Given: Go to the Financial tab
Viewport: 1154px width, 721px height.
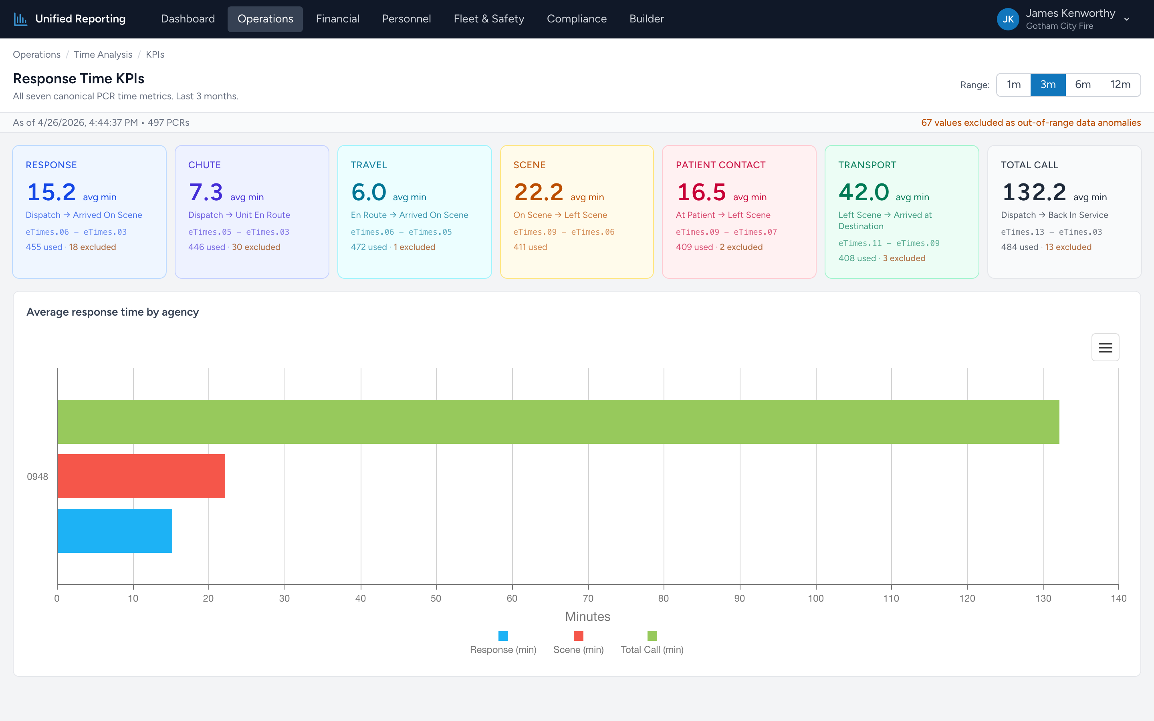Looking at the screenshot, I should 338,19.
